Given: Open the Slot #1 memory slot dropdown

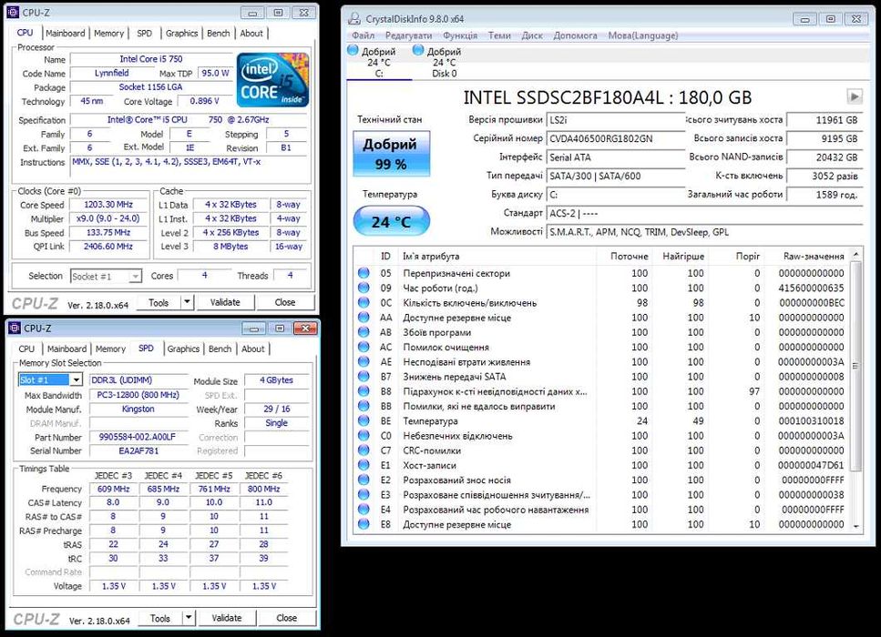Looking at the screenshot, I should [x=77, y=380].
